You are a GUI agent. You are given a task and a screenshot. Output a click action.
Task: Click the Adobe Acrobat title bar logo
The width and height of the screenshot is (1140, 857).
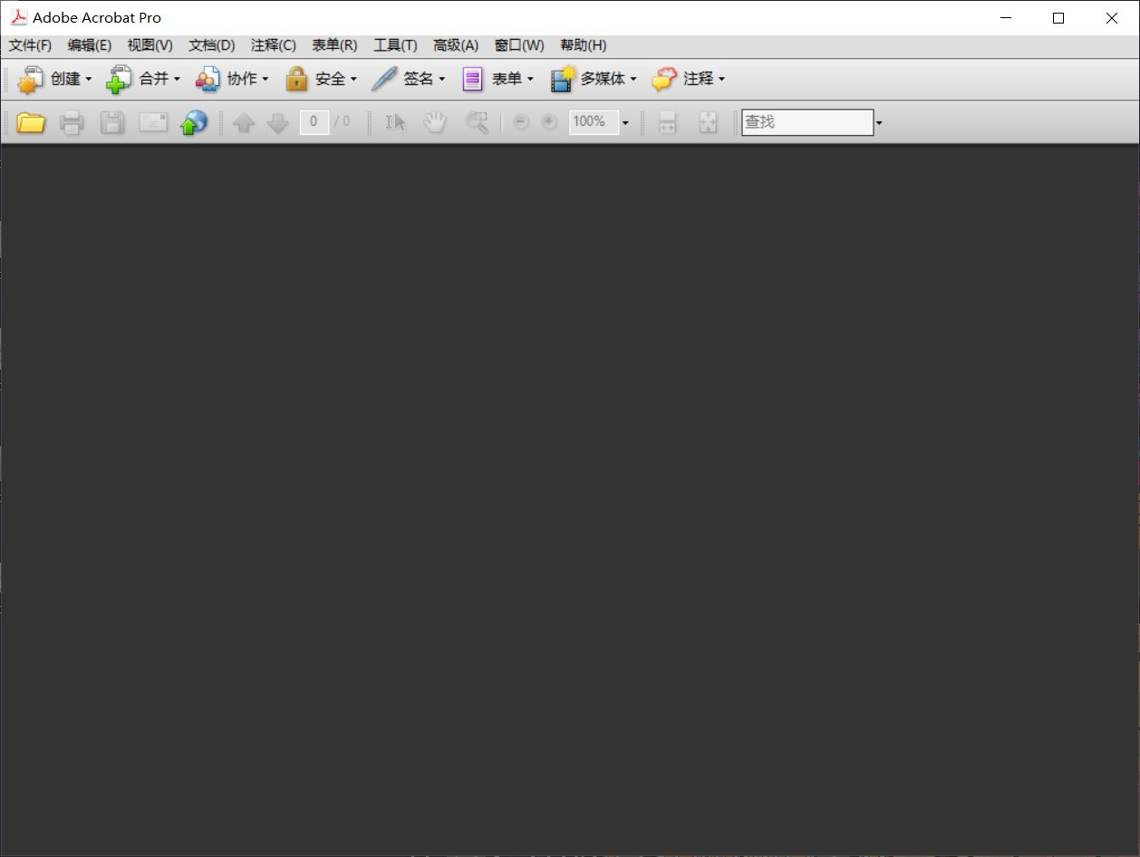click(x=18, y=17)
